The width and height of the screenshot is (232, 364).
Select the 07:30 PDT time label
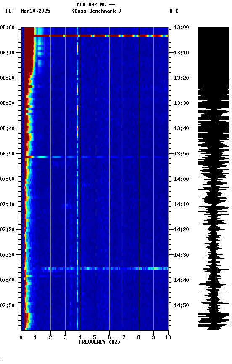pos(7,255)
